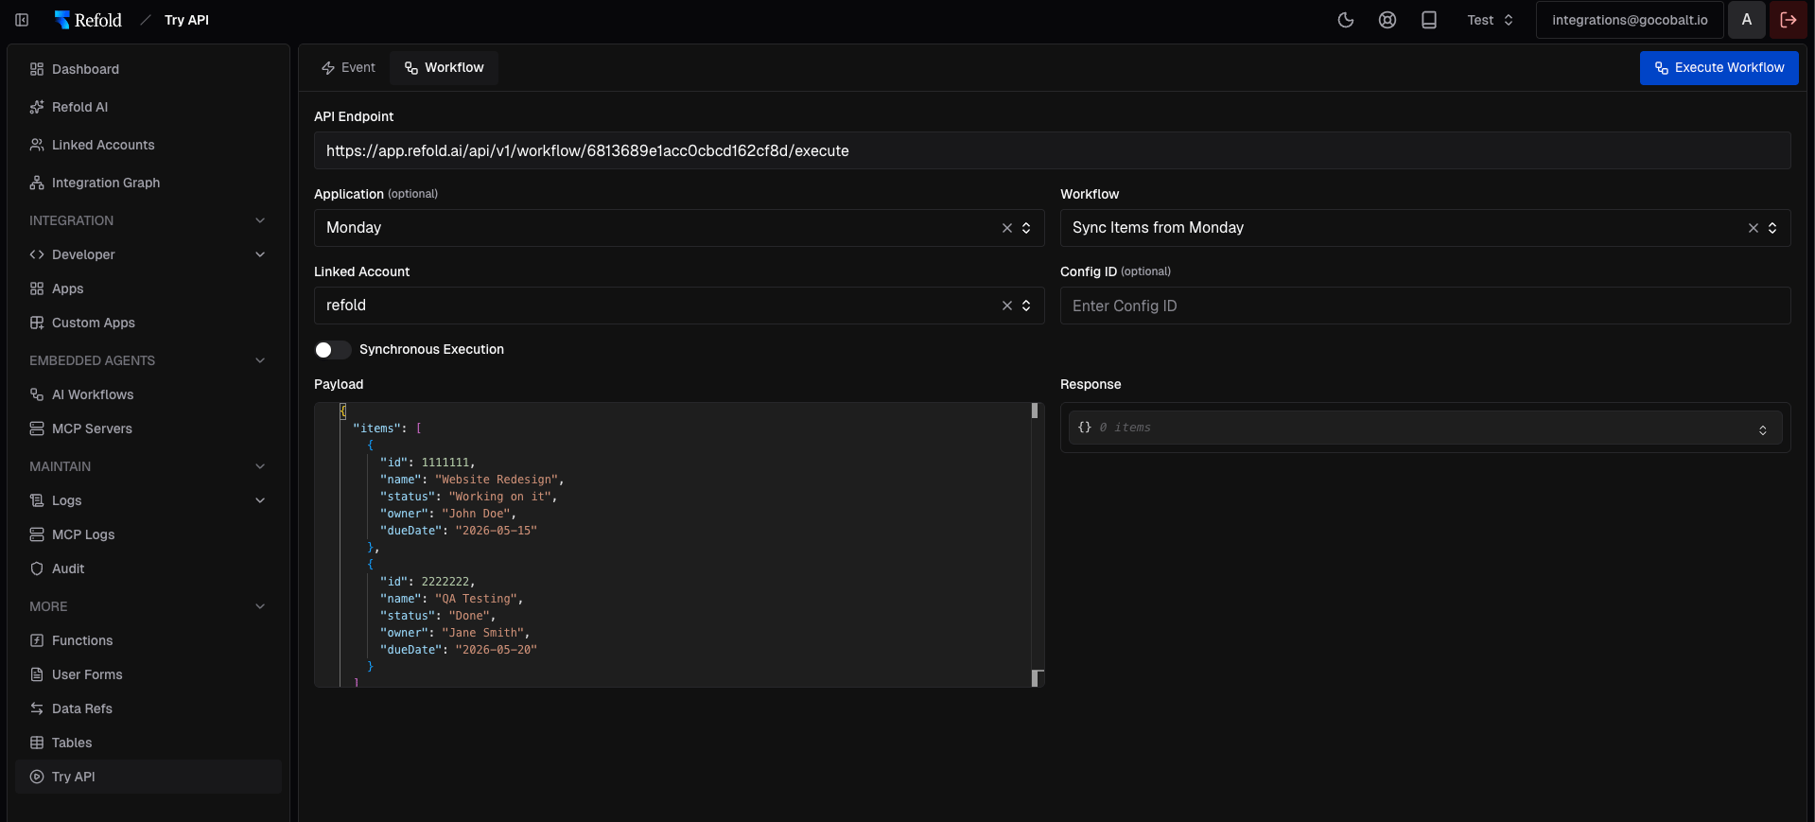Expand the Response items viewer
This screenshot has width=1815, height=822.
click(1763, 429)
